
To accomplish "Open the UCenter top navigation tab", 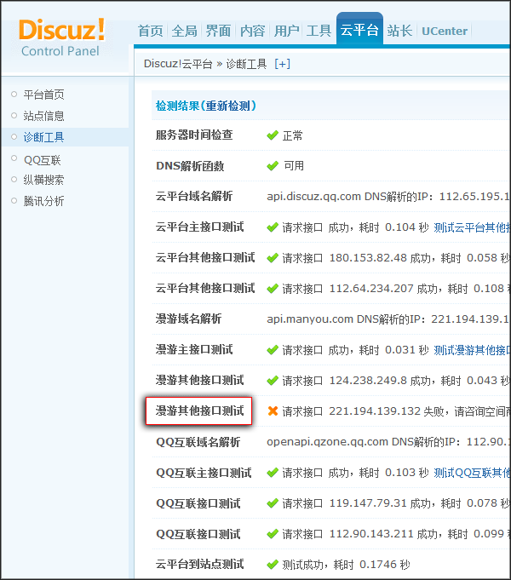I will point(445,31).
